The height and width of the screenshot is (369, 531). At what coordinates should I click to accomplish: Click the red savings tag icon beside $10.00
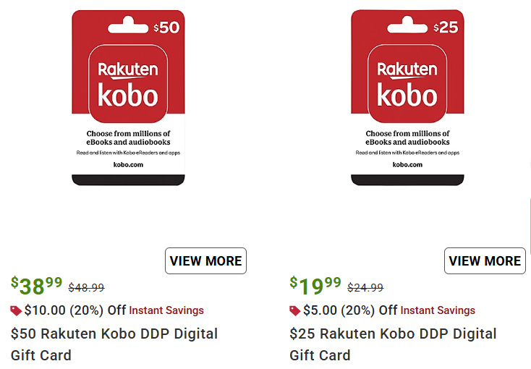pyautogui.click(x=16, y=311)
